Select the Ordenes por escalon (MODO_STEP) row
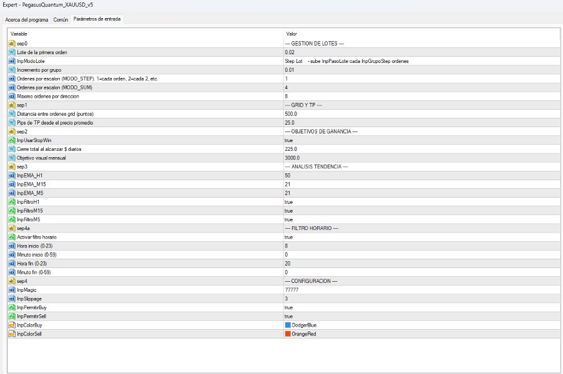The image size is (563, 374). (x=283, y=79)
